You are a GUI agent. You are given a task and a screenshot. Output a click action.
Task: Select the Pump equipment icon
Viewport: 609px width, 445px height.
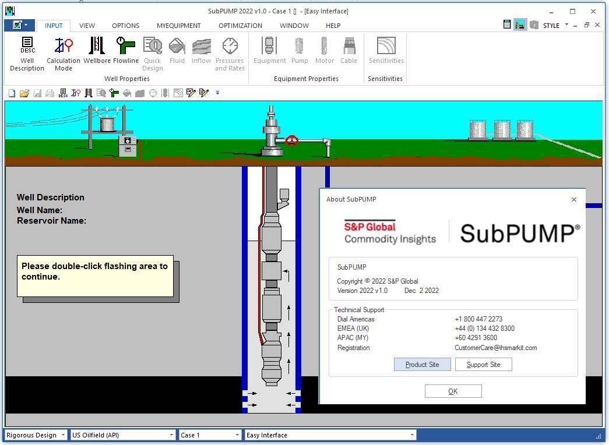click(x=300, y=51)
